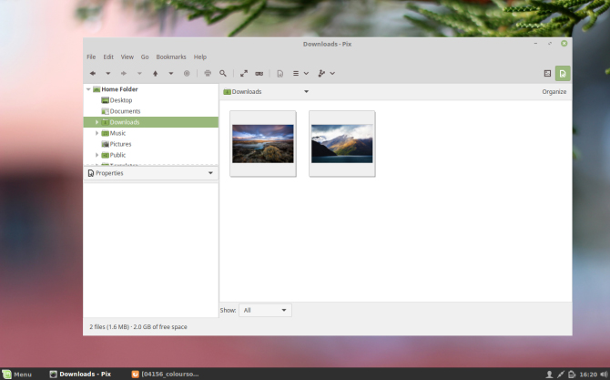Toggle the green viewer mode button
This screenshot has height=380, width=610.
564,73
